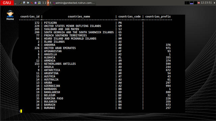Click the BURUNDI row name

tap(50, 108)
